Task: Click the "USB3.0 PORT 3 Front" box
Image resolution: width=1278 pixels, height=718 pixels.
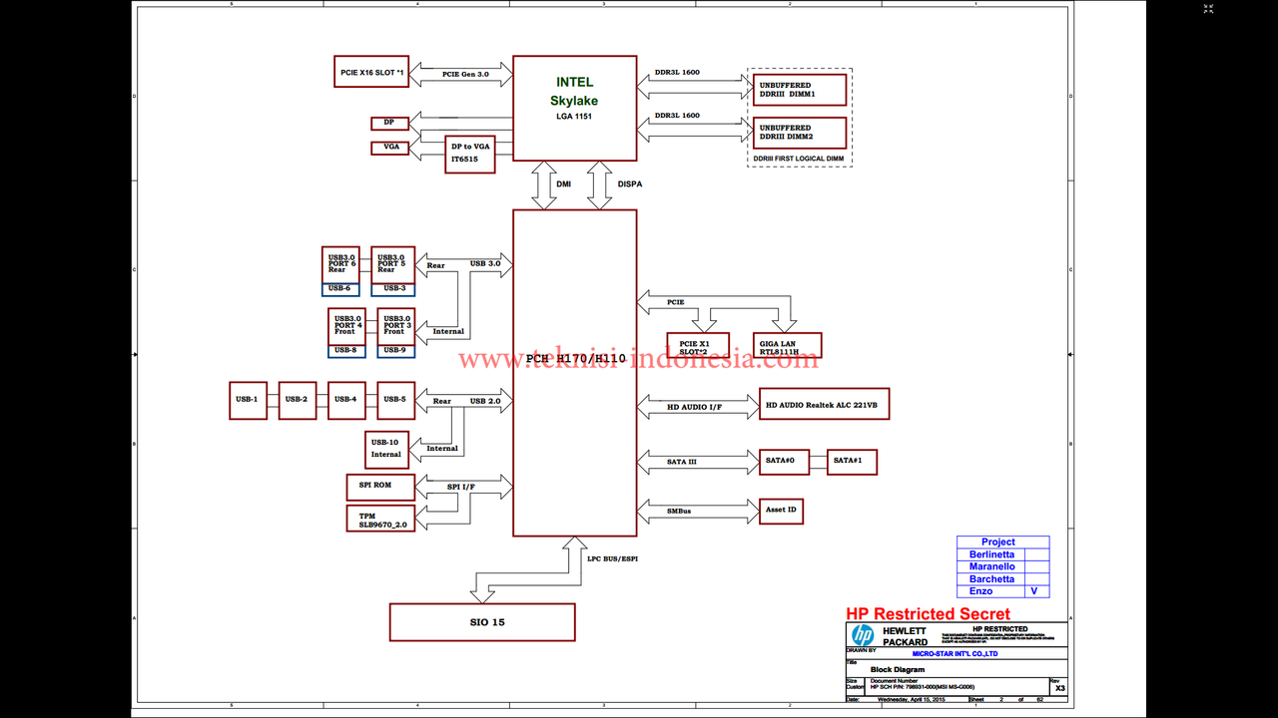Action: tap(395, 326)
